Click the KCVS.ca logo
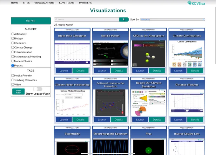 pyautogui.click(x=196, y=3)
